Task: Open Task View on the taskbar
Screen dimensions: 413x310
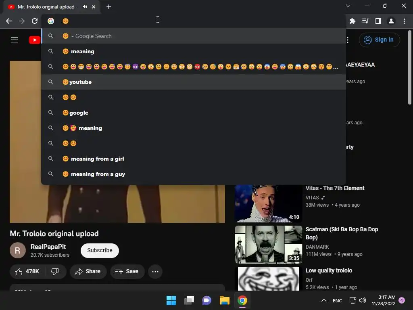Action: pyautogui.click(x=189, y=300)
